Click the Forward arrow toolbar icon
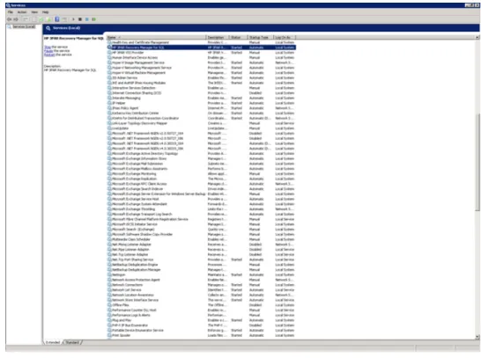Viewport: 481px width, 358px height. click(x=16, y=19)
